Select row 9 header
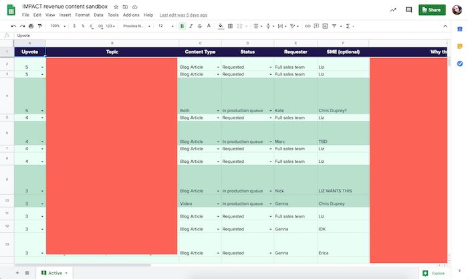Image resolution: width=468 pixels, height=279 pixels. pos(7,180)
